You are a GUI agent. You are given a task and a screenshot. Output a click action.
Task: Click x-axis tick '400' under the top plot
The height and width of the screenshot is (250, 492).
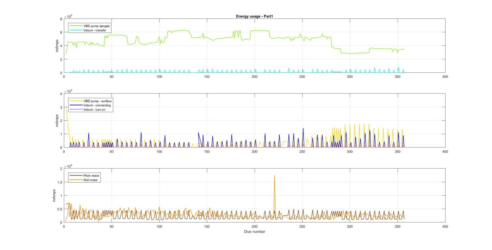[445, 77]
